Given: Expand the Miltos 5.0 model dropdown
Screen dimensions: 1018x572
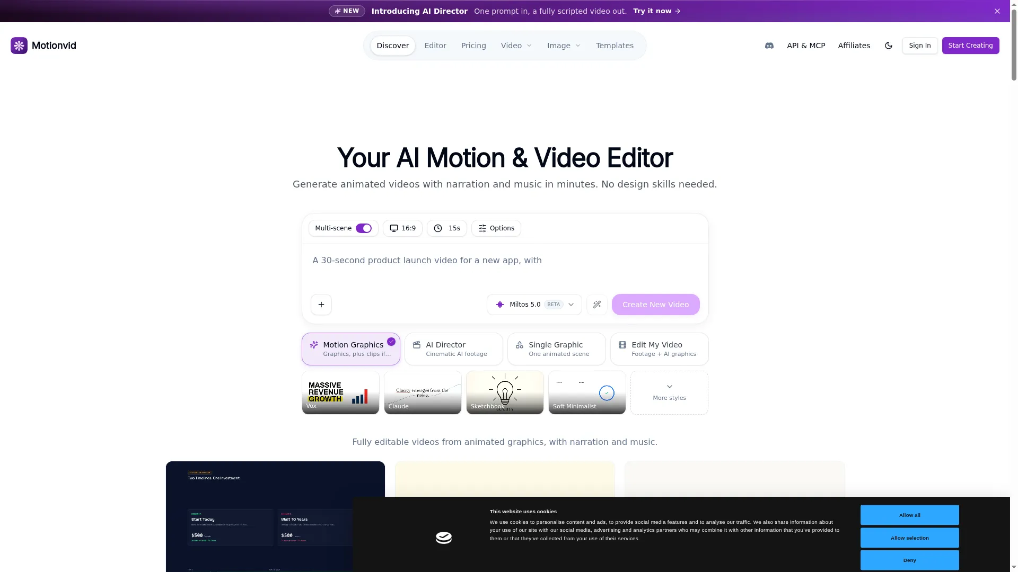Looking at the screenshot, I should (x=534, y=305).
